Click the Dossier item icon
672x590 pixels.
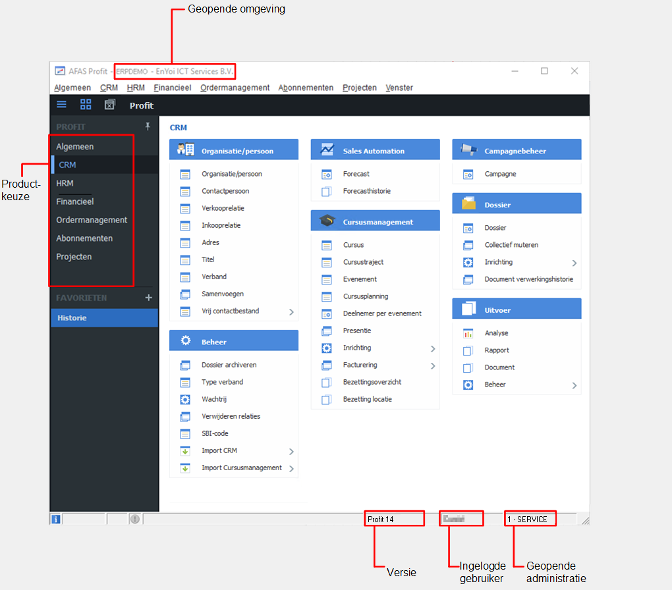click(x=468, y=228)
